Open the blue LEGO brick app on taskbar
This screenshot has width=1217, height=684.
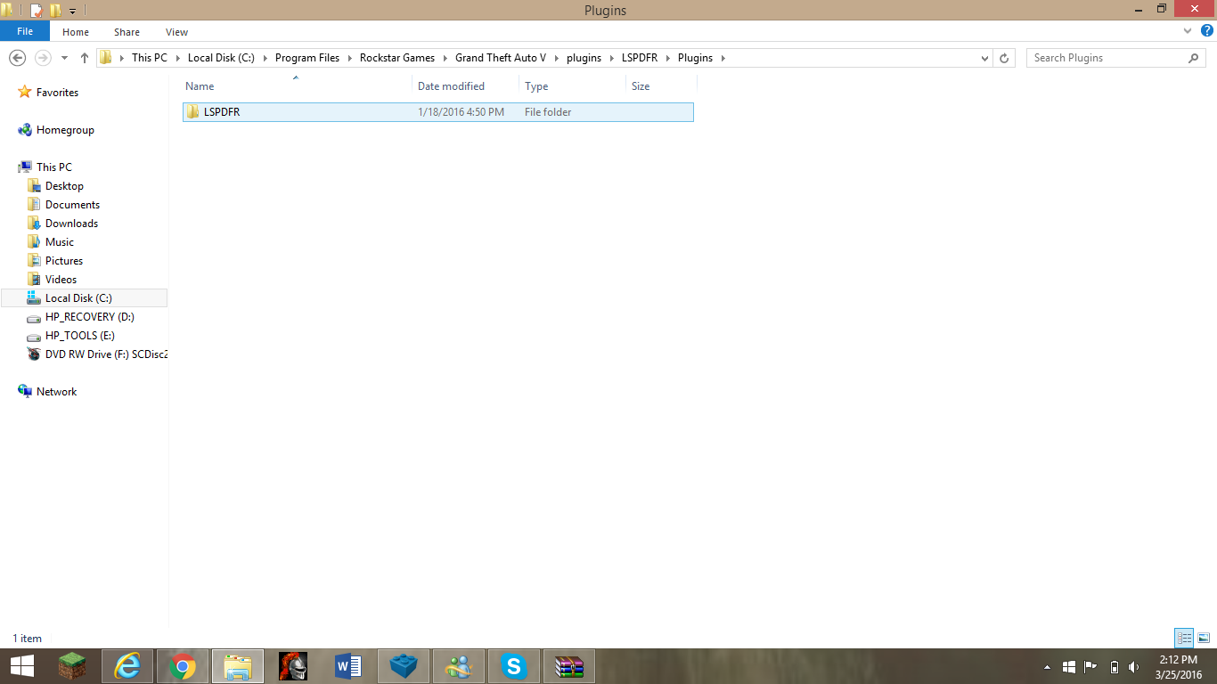click(404, 666)
